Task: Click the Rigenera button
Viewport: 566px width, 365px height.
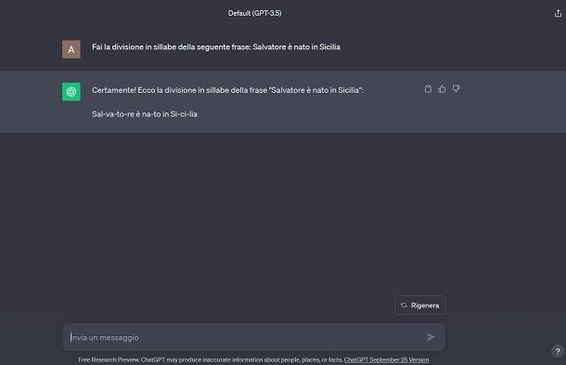Action: tap(420, 306)
